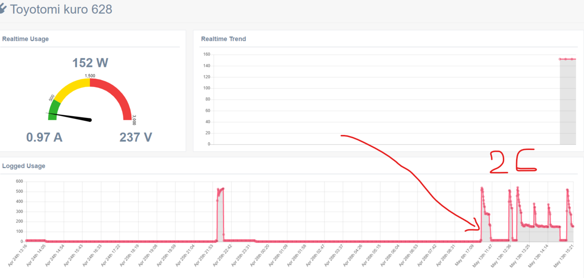Click the black gauge needle
584x278 pixels.
coord(69,116)
